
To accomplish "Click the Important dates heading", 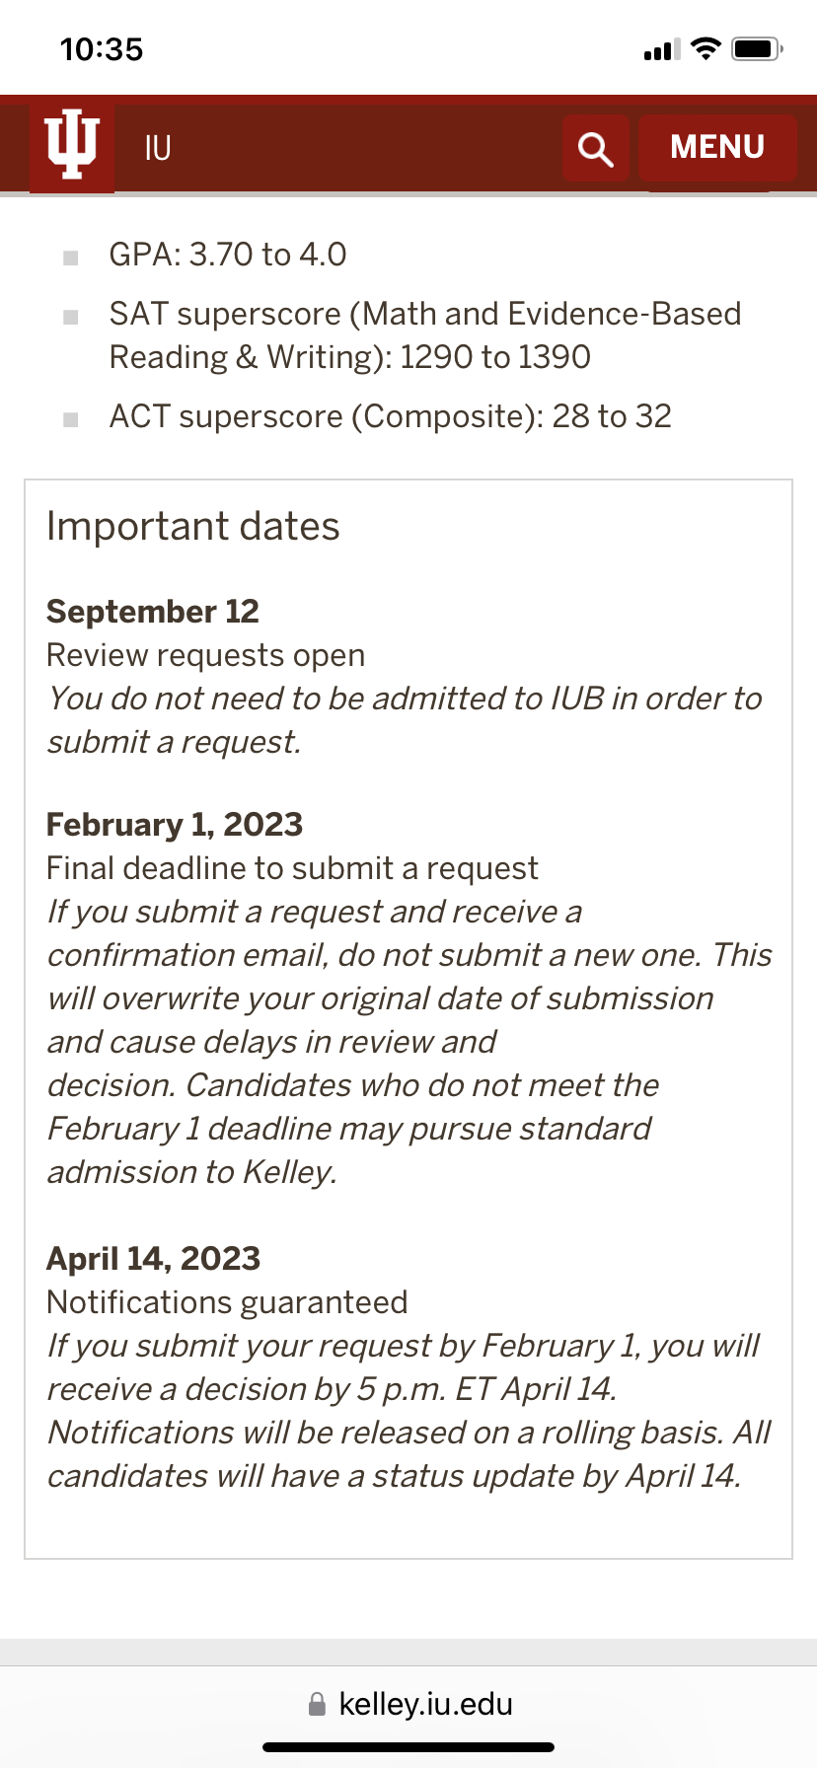I will [193, 527].
